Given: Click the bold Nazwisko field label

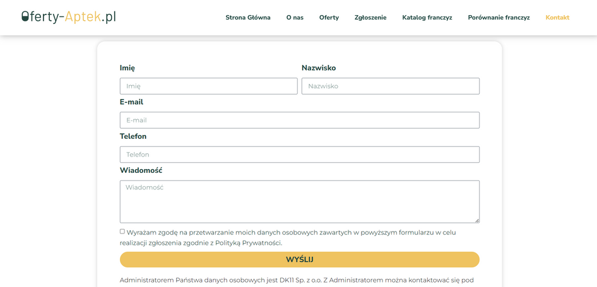Looking at the screenshot, I should 319,68.
